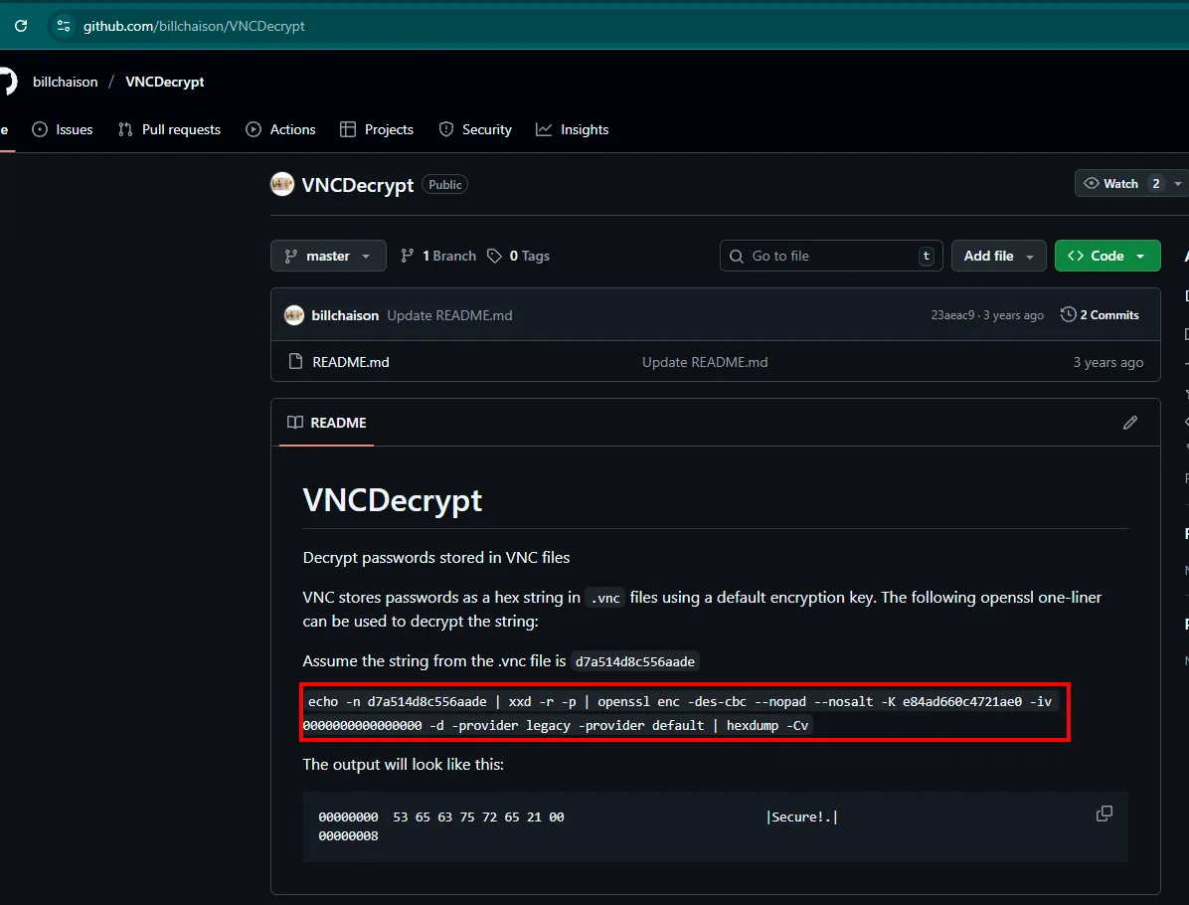Click the file icon next to README.md
Screen dimensions: 1189x905
(295, 361)
